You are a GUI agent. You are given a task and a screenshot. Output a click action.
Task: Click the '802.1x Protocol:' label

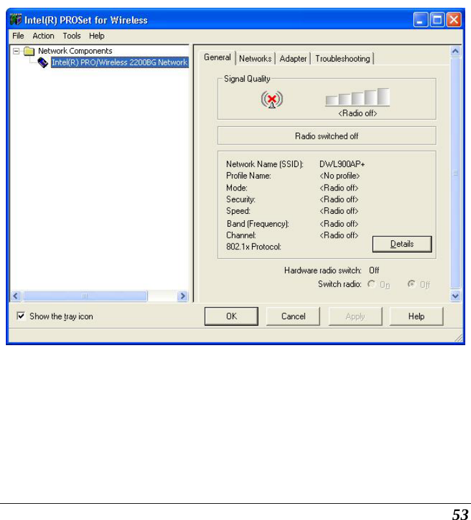(254, 247)
